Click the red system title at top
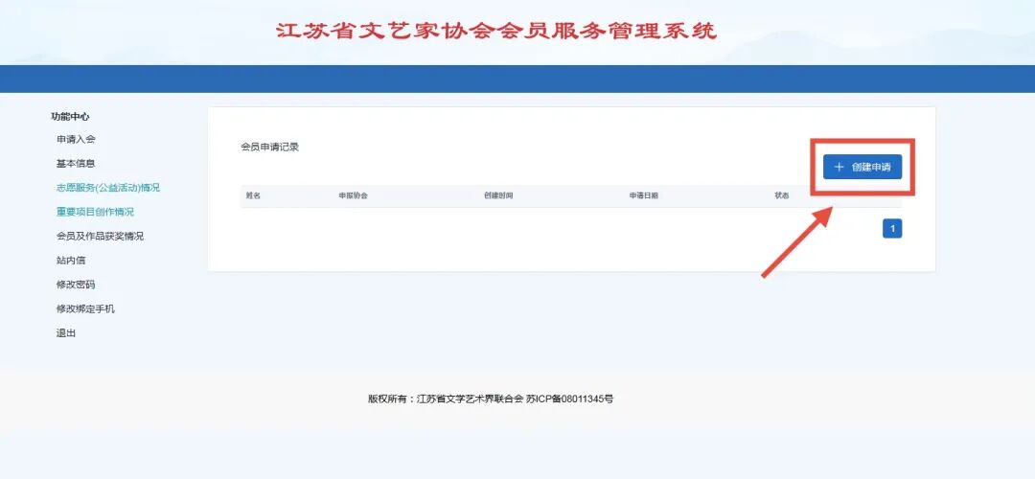The image size is (1035, 479). pos(496,31)
